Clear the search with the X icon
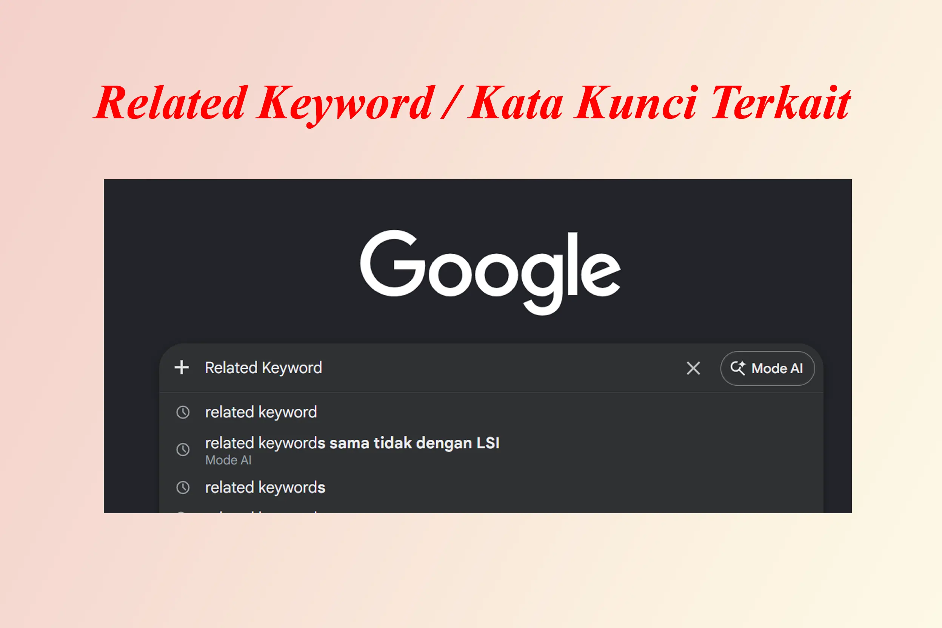 pos(693,368)
